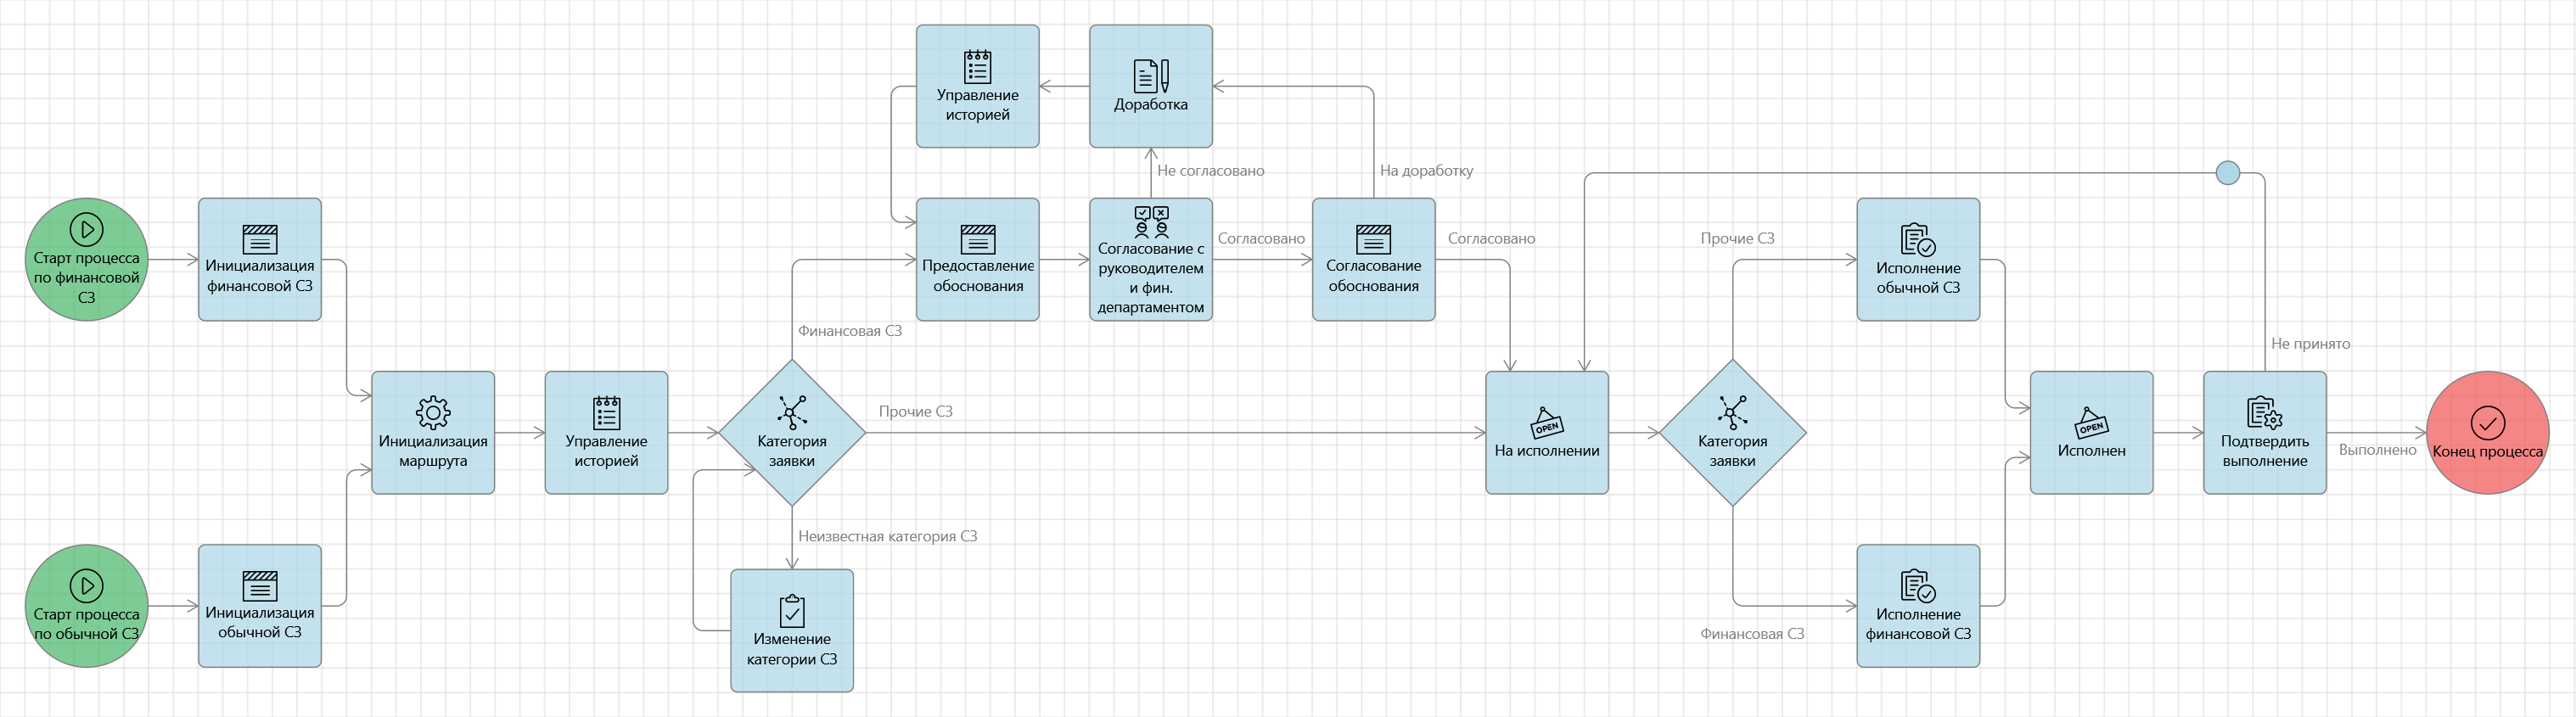Click the OPEN sign icon in 'Исполнен'
This screenshot has height=717, width=2576.
pyautogui.click(x=2091, y=423)
